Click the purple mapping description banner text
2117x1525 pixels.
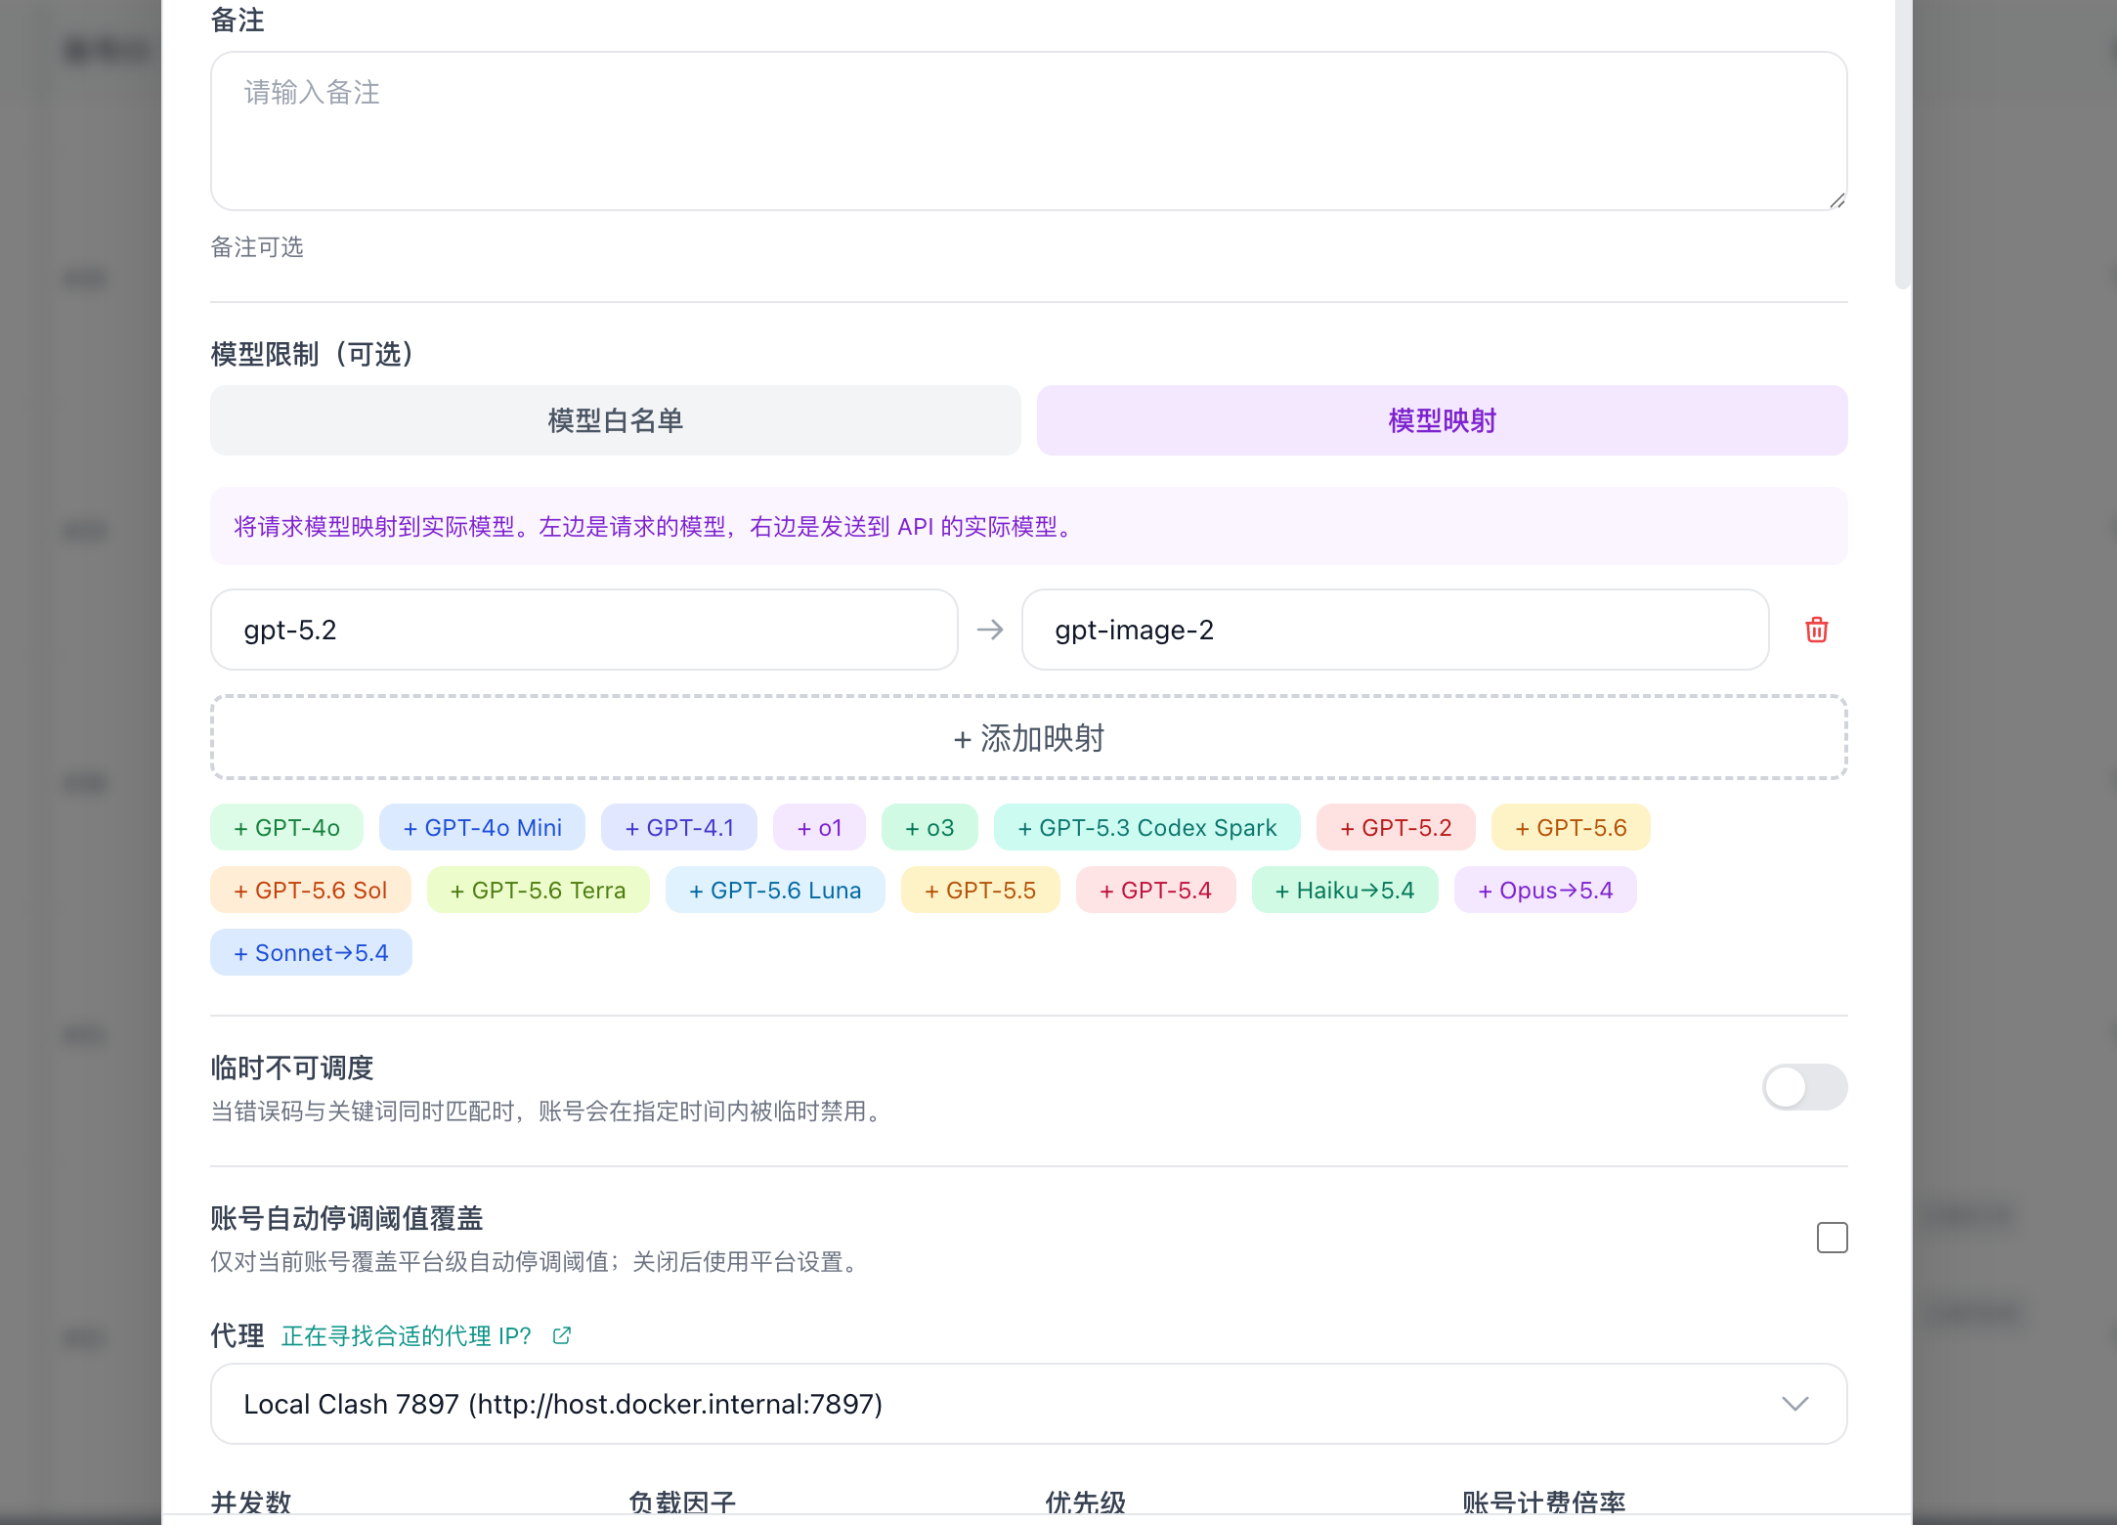click(x=654, y=526)
